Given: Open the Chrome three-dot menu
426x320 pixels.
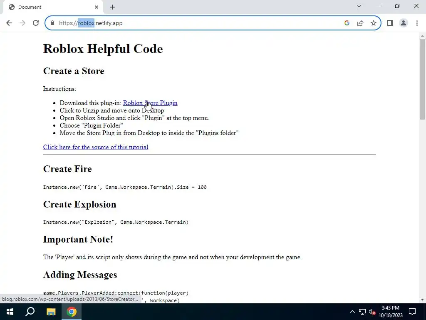Looking at the screenshot, I should [417, 23].
